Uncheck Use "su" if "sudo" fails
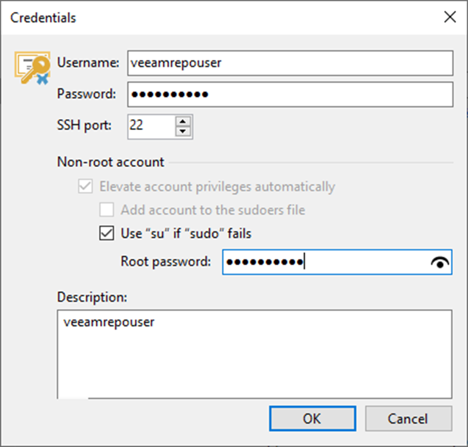 pyautogui.click(x=106, y=234)
